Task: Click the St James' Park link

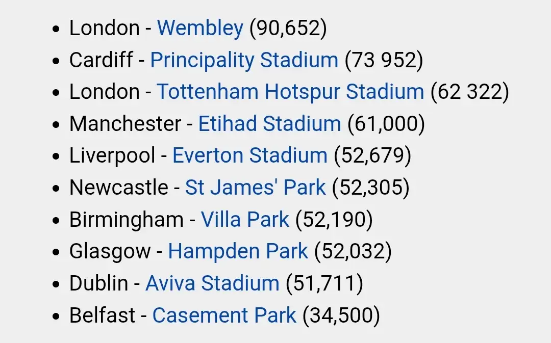Action: pyautogui.click(x=256, y=188)
